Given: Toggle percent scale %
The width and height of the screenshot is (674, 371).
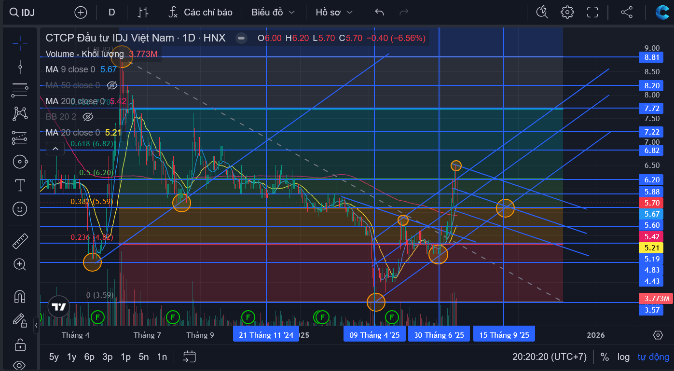Looking at the screenshot, I should pos(605,357).
